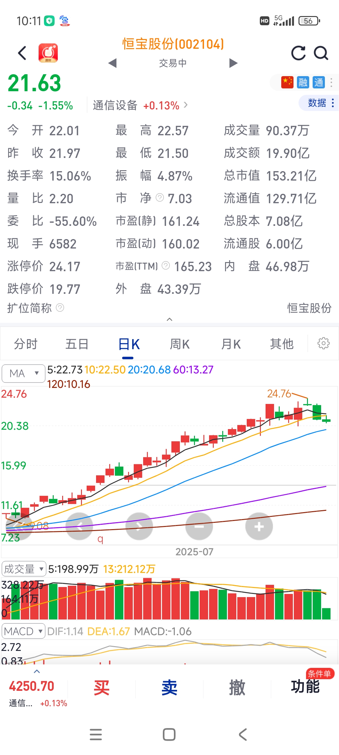
Task: Expand the index bar up chevron
Action: (37, 671)
